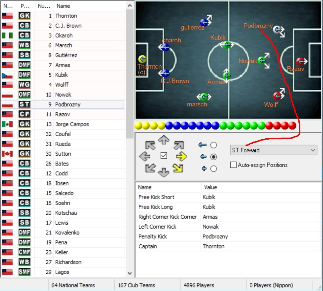Click the yellow right direction arrow
This screenshot has height=291, width=323.
point(181,156)
